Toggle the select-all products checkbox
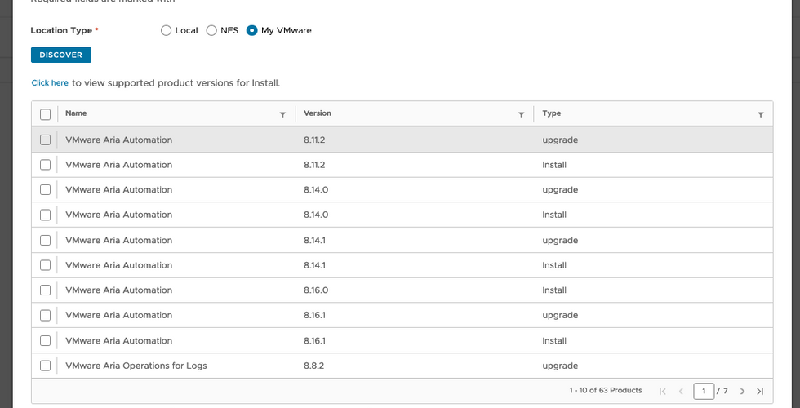800x408 pixels. [x=45, y=114]
